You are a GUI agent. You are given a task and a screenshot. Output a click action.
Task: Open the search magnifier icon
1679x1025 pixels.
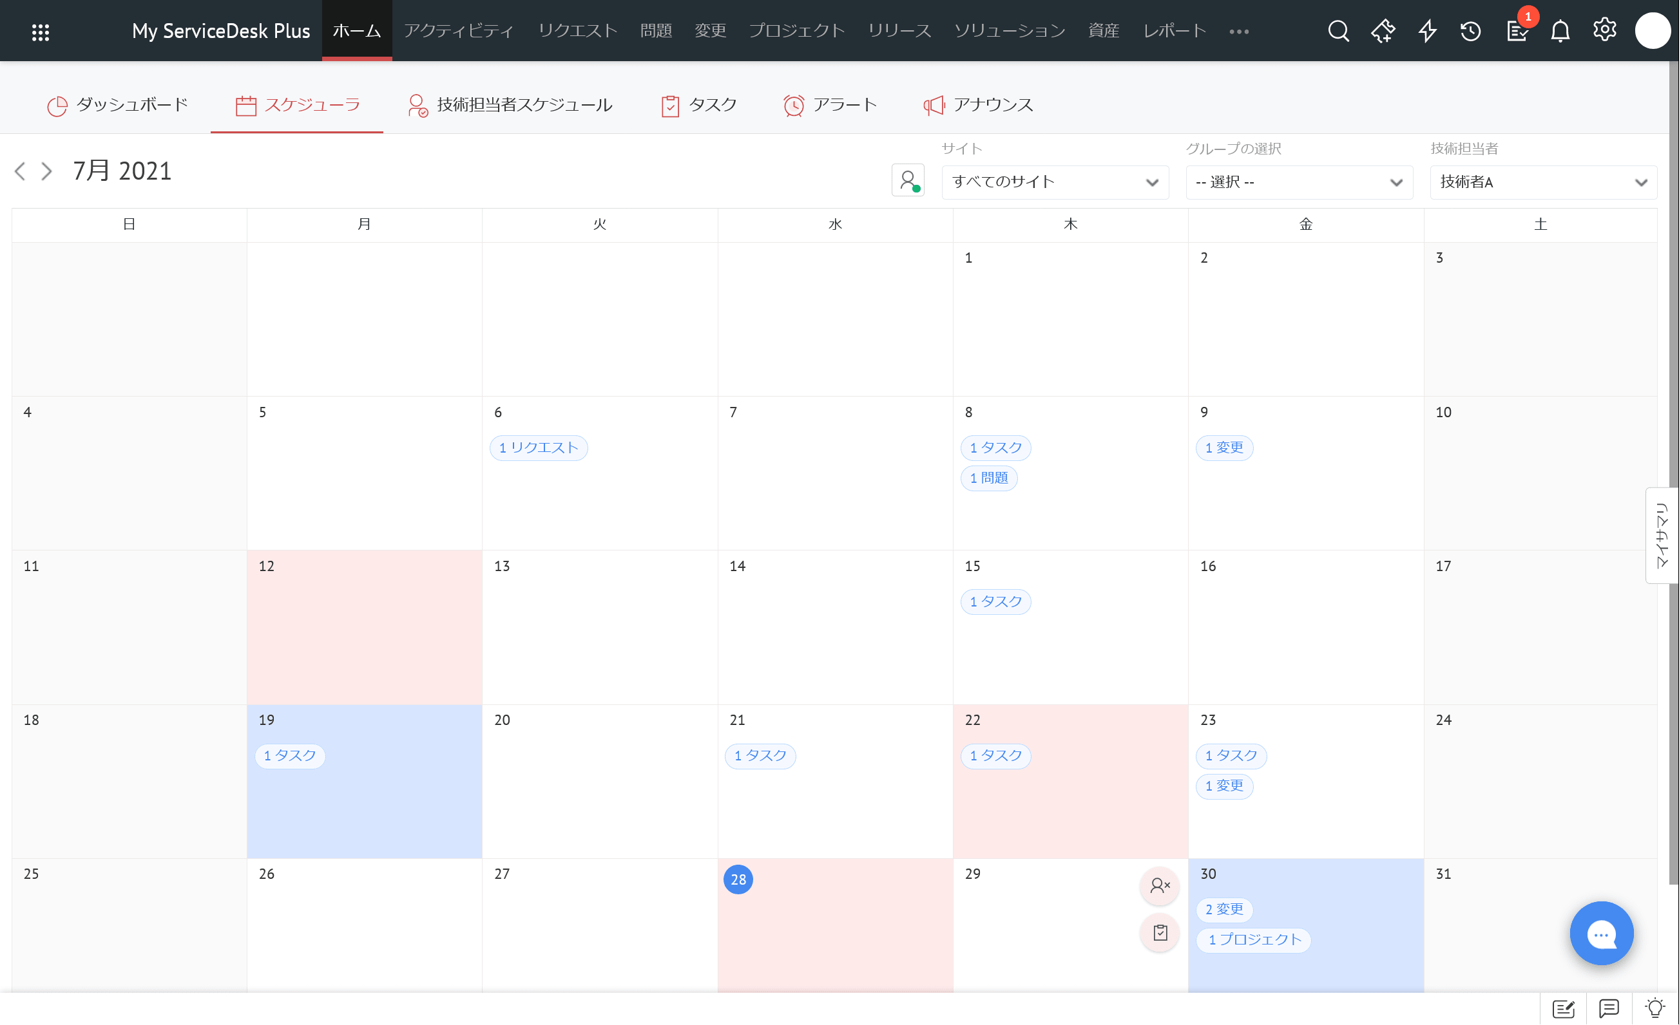point(1338,32)
